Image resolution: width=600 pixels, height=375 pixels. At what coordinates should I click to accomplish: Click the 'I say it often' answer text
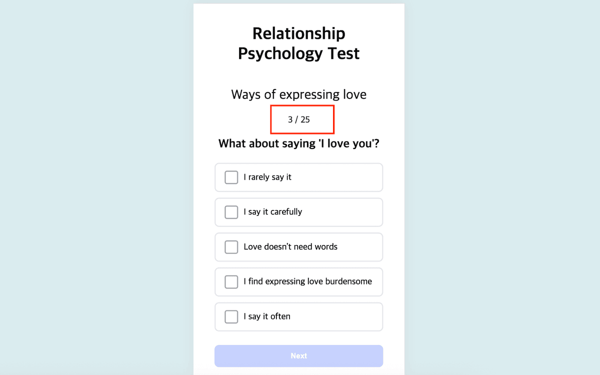click(x=267, y=316)
